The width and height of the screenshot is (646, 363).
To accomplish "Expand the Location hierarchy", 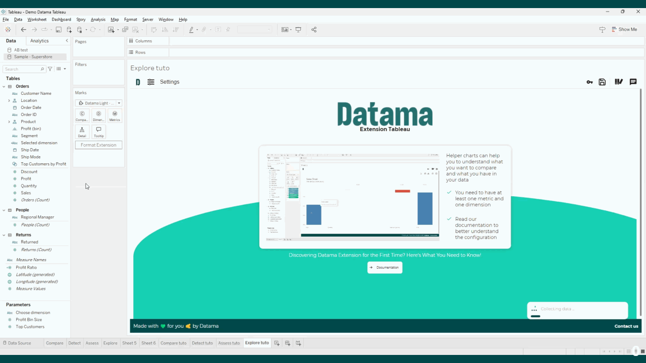I will tap(9, 101).
